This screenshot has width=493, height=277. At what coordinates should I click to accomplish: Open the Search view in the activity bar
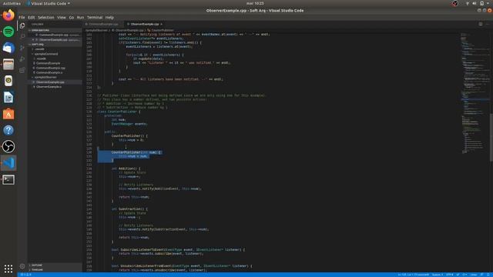(x=22, y=36)
